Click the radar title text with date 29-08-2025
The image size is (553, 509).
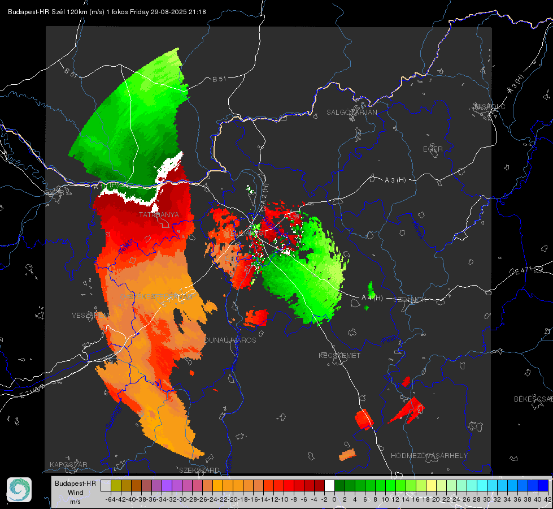click(107, 12)
